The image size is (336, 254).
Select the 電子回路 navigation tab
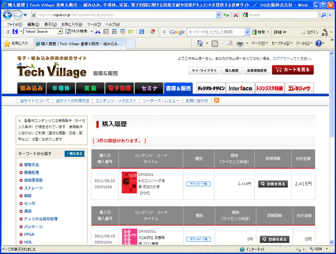[x=119, y=88]
